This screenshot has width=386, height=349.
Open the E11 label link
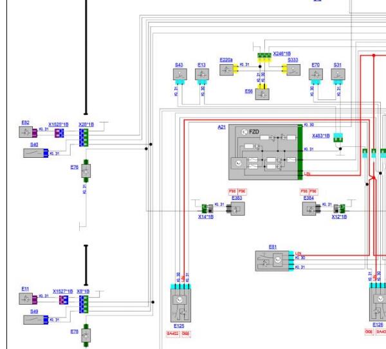(x=25, y=289)
